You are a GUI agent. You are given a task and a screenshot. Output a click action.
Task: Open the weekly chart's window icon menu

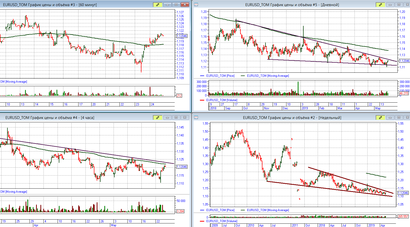tap(196, 117)
